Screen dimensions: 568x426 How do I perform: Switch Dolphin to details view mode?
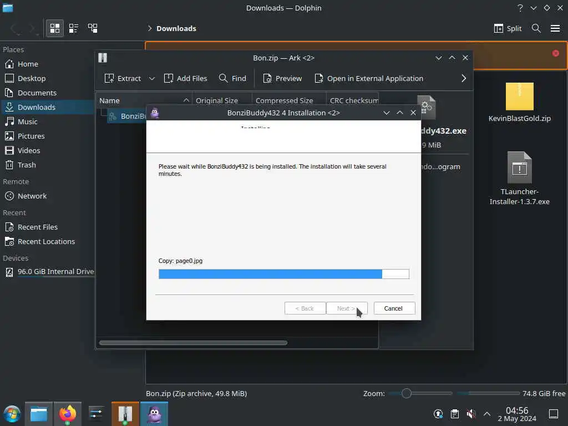coord(93,28)
